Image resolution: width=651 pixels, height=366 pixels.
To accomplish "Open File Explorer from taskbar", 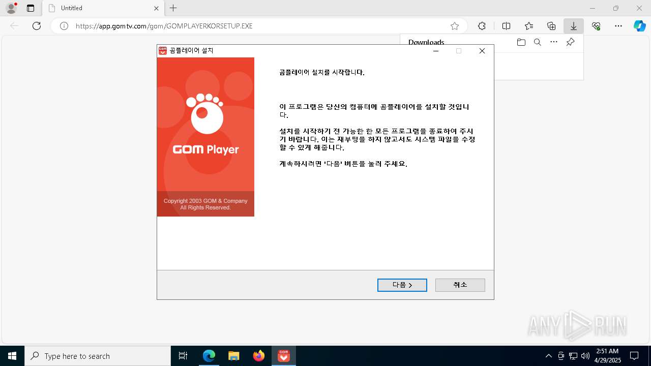I will point(234,356).
